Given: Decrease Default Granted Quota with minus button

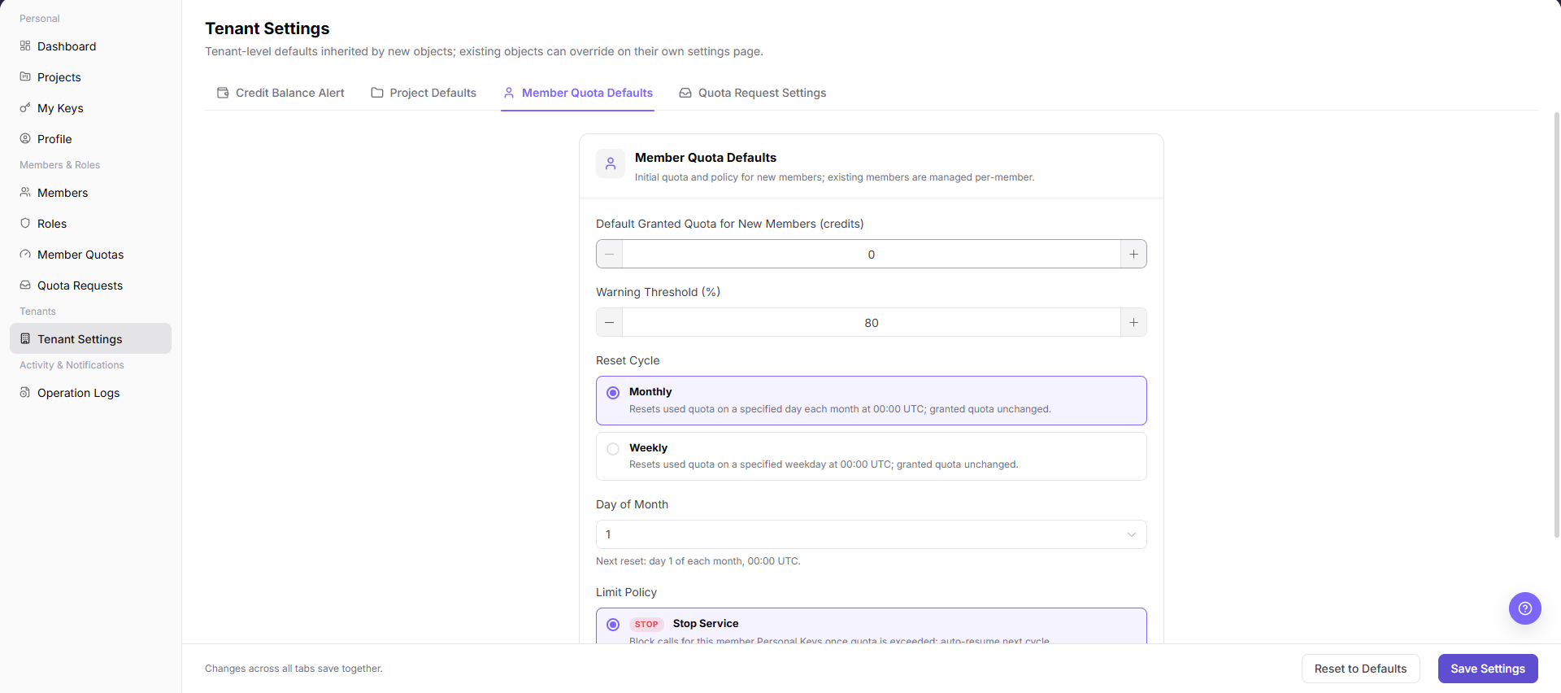Looking at the screenshot, I should pyautogui.click(x=609, y=254).
